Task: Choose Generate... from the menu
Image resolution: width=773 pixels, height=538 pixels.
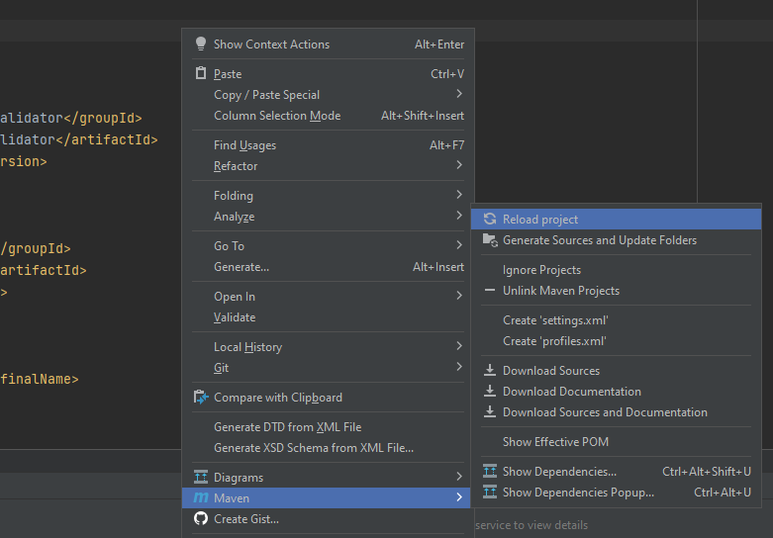Action: point(328,267)
